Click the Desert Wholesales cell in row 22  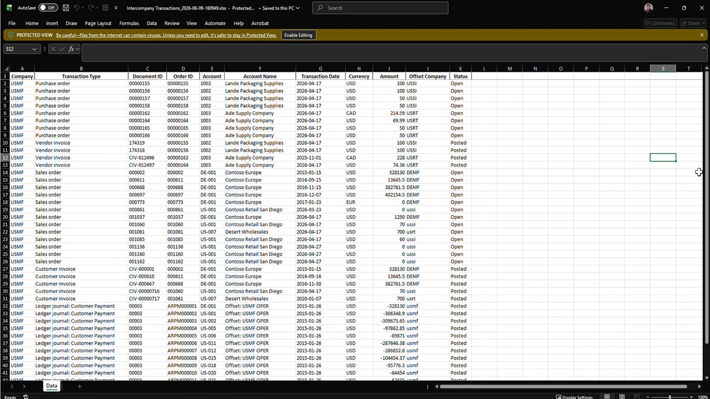260,232
